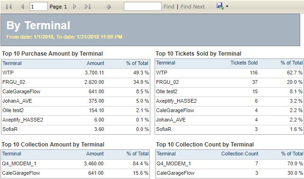Jump to the last report page
Image resolution: width=304 pixels, height=179 pixels.
(x=87, y=7)
